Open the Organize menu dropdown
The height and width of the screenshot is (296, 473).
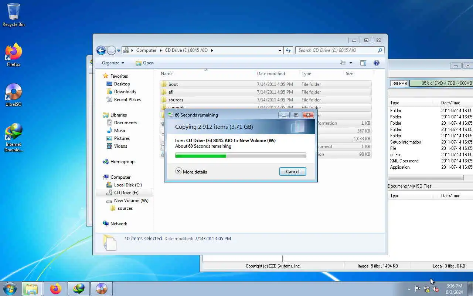pos(113,63)
